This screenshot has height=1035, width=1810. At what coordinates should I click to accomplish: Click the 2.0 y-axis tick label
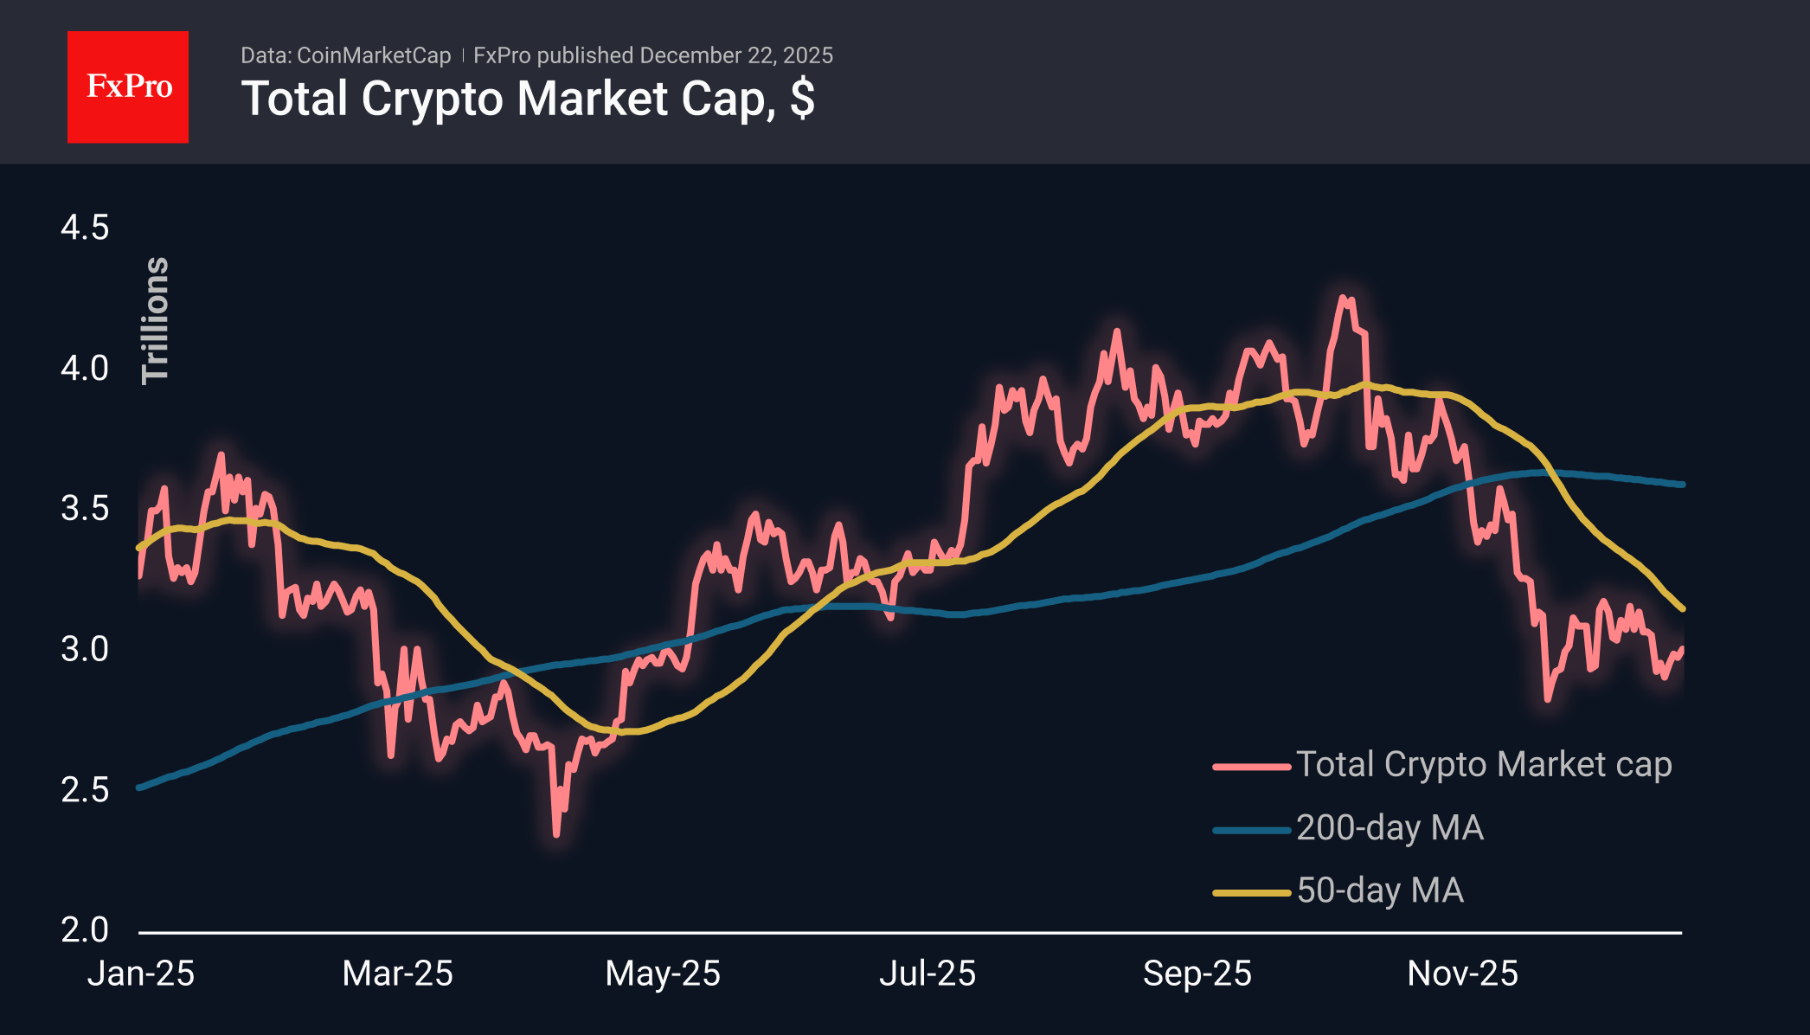pos(85,930)
